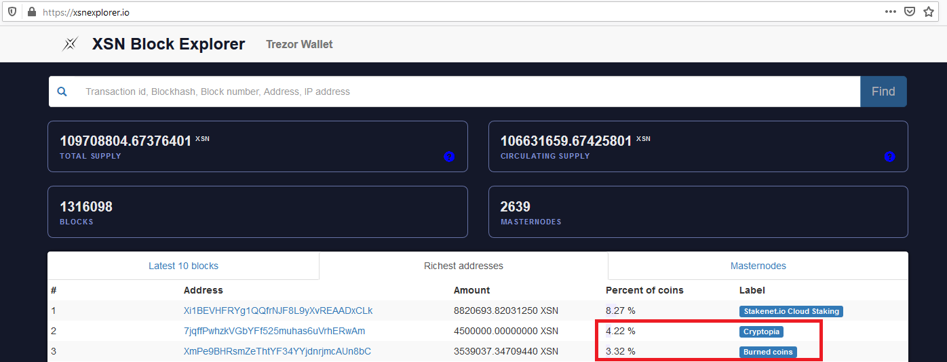Click the search magnifier icon
Viewport: 947px width, 362px height.
coord(62,92)
